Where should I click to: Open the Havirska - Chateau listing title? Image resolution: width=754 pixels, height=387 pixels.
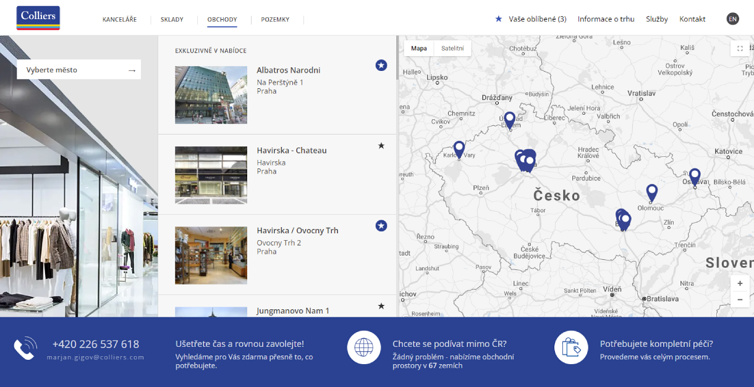click(292, 151)
